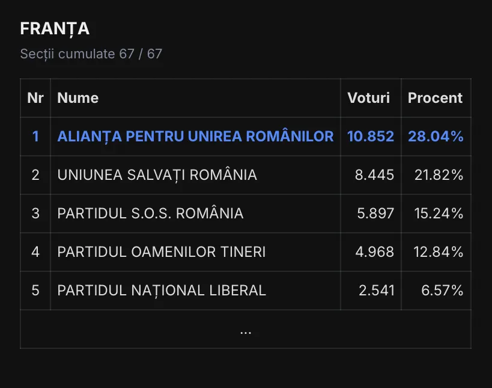Click the 15.24% percentage cell
492x388 pixels.
[439, 214]
